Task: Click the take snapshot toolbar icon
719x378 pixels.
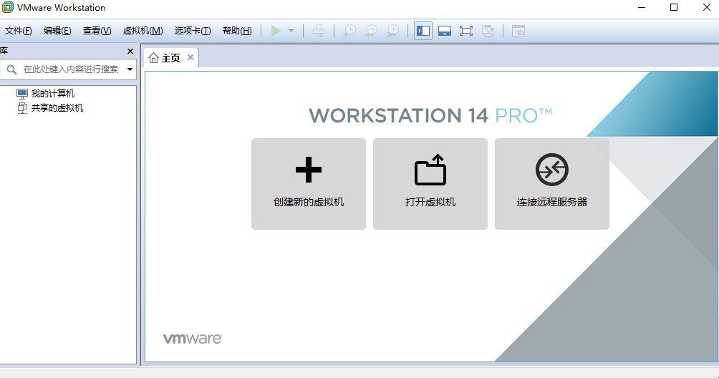Action: click(x=349, y=31)
